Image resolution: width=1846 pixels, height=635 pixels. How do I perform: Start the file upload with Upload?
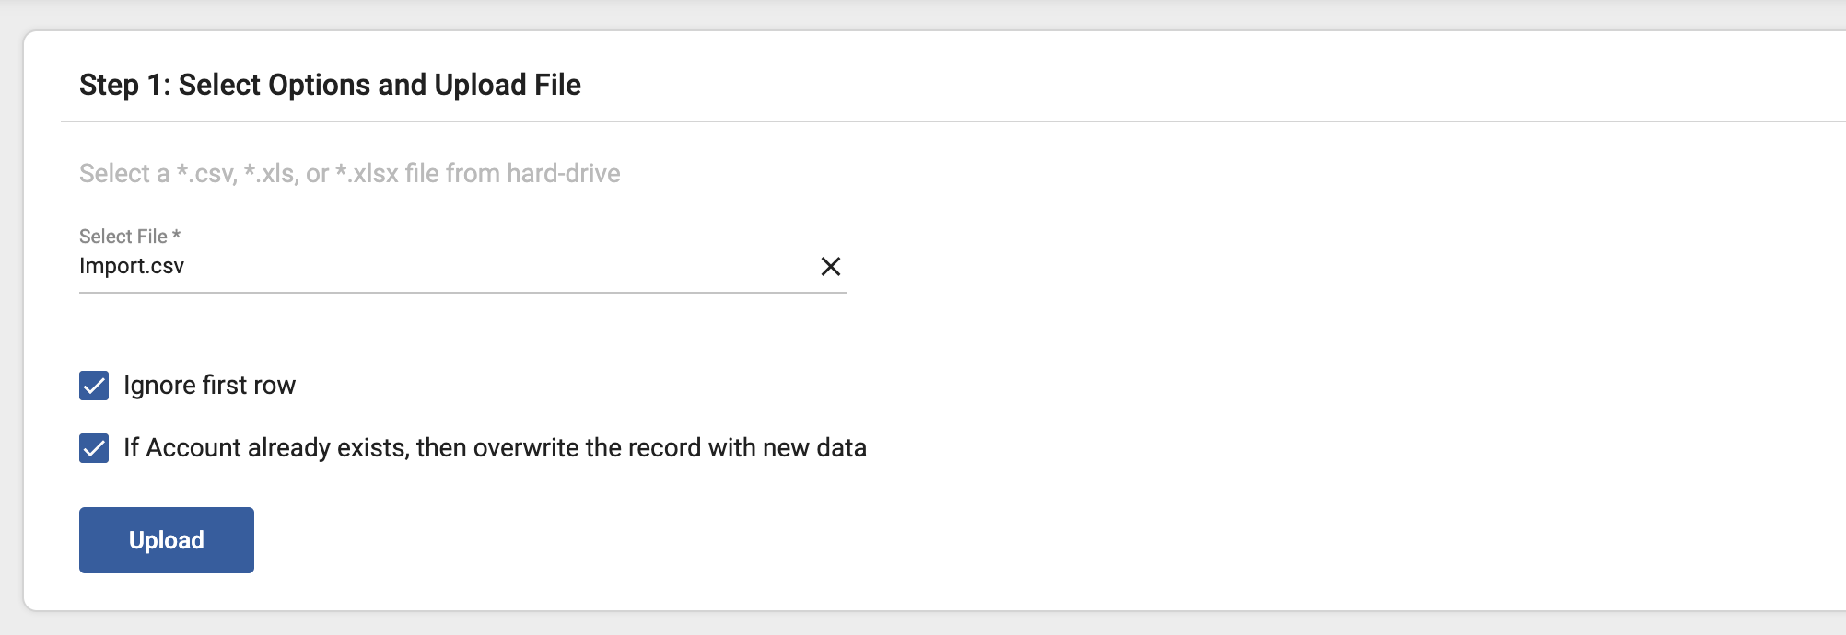167,540
